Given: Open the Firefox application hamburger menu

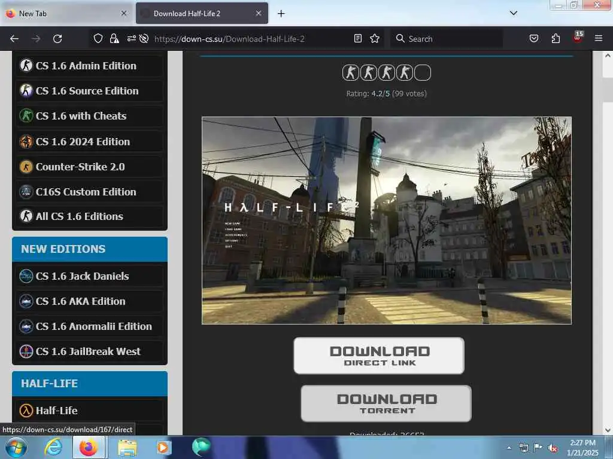Looking at the screenshot, I should pos(599,38).
